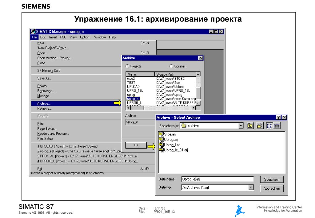Click the OK button in the Archive dialog
Viewport: 315px width, 218px height.
click(136, 145)
